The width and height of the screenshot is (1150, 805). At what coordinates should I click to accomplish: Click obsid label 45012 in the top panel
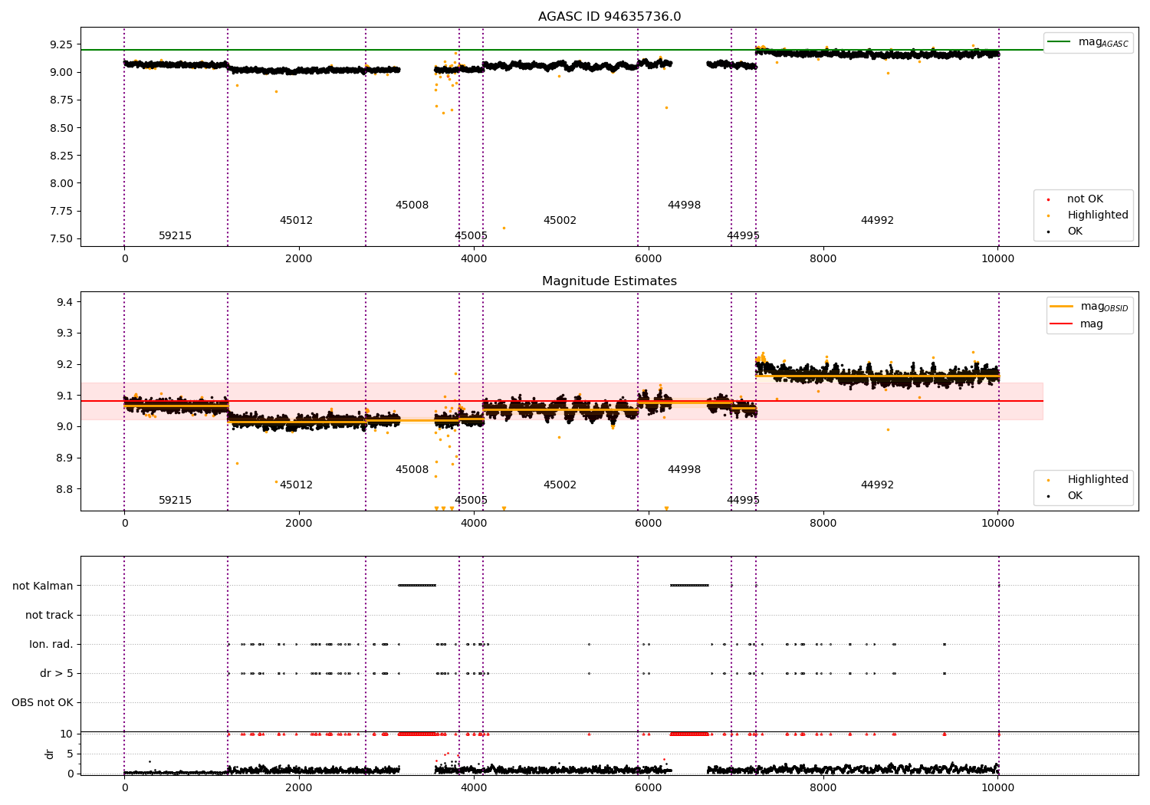[x=296, y=221]
